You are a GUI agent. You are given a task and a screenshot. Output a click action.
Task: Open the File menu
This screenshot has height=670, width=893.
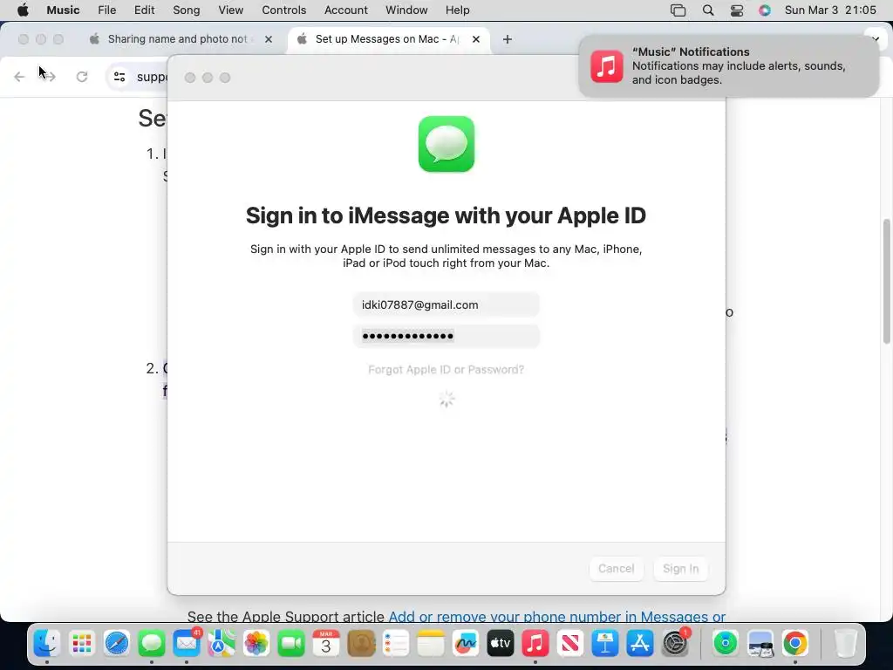click(106, 10)
